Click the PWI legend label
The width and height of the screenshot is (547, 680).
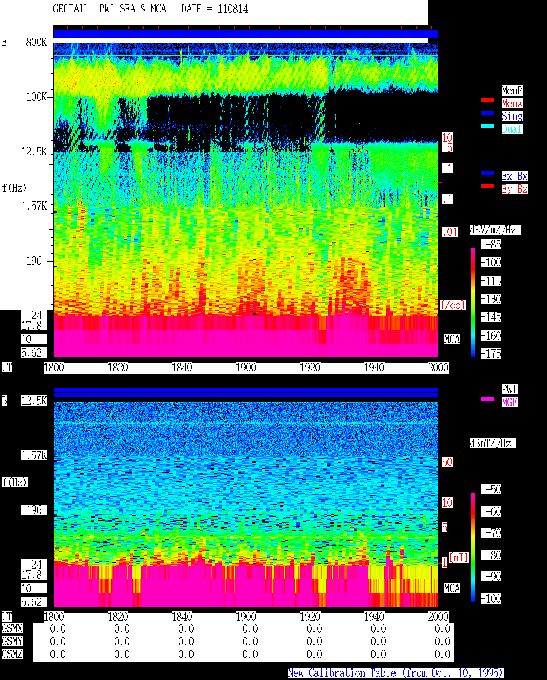[x=509, y=389]
